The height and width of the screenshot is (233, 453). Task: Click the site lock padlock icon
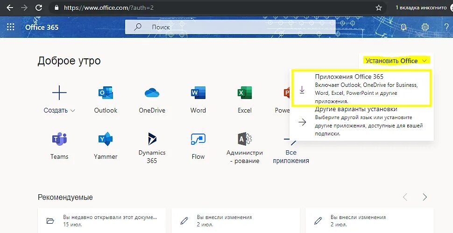point(57,8)
